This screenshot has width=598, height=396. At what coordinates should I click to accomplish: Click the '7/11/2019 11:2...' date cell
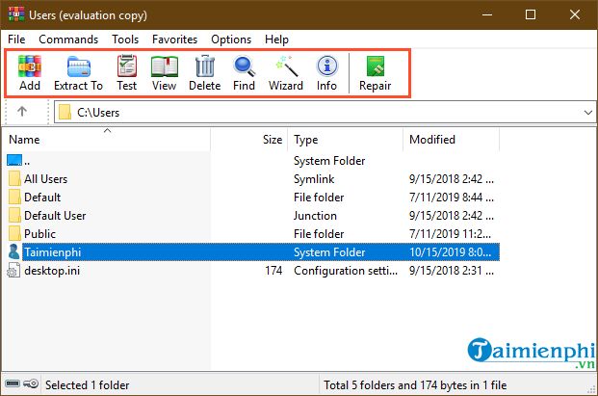point(450,233)
